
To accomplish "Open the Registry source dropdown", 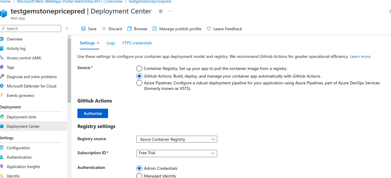I will click(177, 139).
